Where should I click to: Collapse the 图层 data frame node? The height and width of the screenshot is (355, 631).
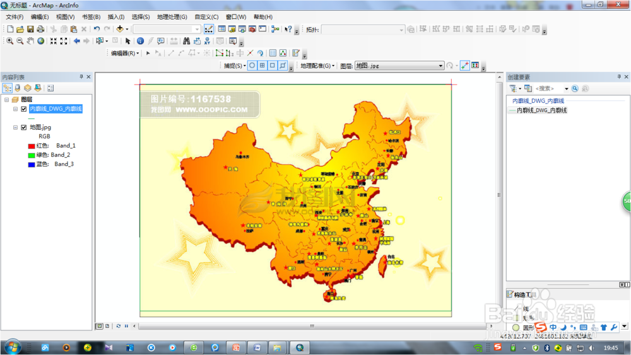(x=6, y=99)
